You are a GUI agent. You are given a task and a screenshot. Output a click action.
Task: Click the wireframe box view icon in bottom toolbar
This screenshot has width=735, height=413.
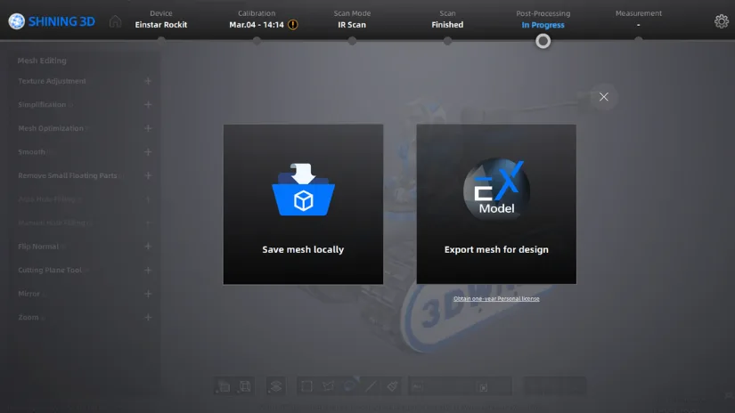245,387
